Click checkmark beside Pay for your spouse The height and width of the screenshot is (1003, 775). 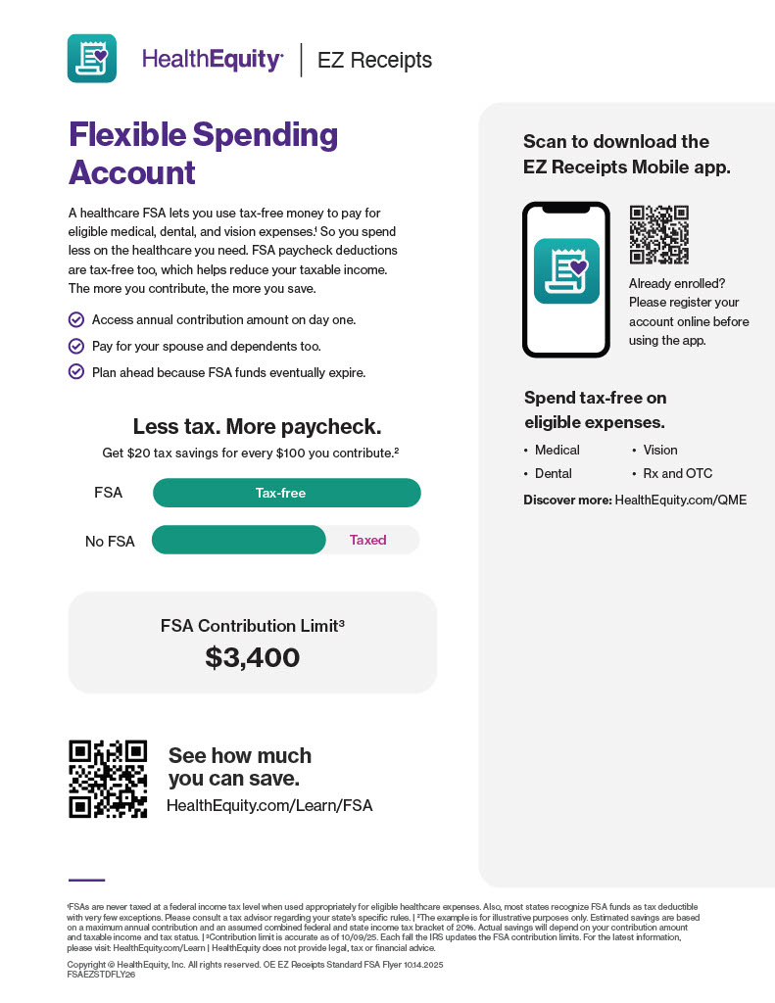pyautogui.click(x=75, y=346)
